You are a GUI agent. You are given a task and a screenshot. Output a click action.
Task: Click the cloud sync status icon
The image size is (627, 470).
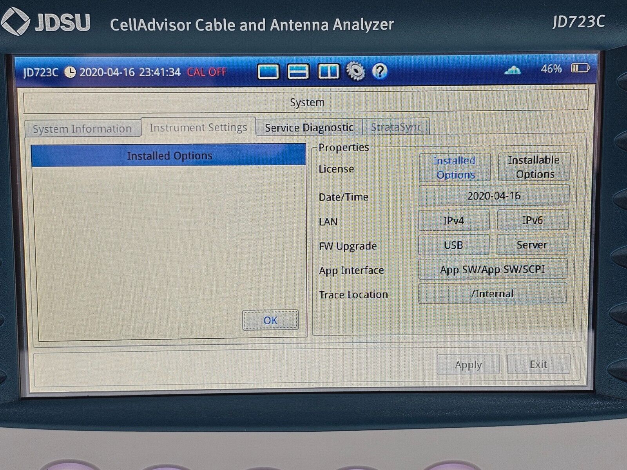pos(513,71)
